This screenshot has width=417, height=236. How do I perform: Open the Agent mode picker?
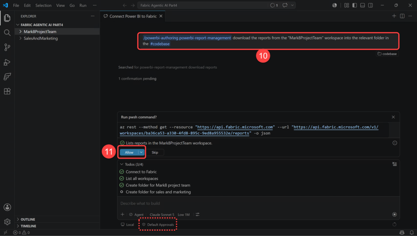tap(136, 214)
